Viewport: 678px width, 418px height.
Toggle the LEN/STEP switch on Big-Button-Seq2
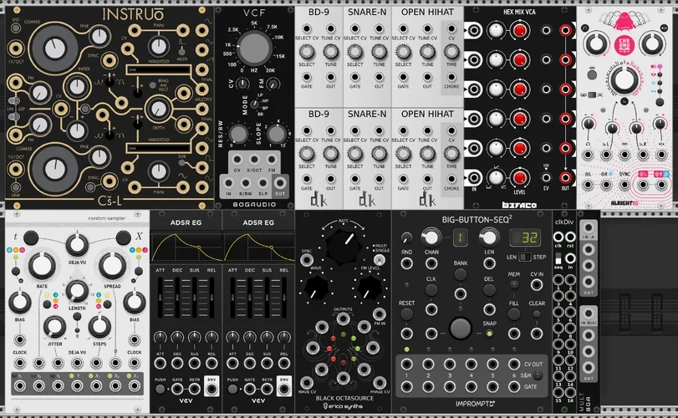click(524, 257)
